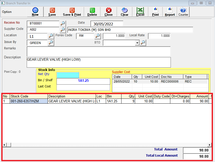The height and width of the screenshot is (162, 215).
Task: Click Bin cell 1A1.25 in grid
Action: 114,101
